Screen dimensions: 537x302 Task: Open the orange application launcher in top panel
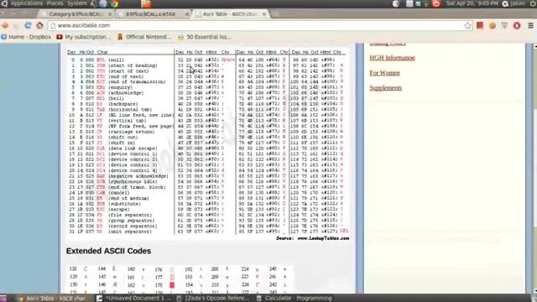tap(146, 3)
